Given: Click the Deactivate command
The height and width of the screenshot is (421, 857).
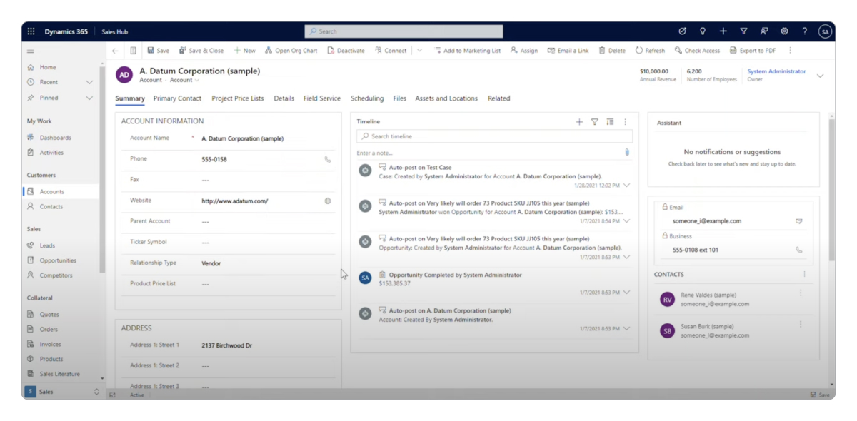Looking at the screenshot, I should tap(346, 51).
